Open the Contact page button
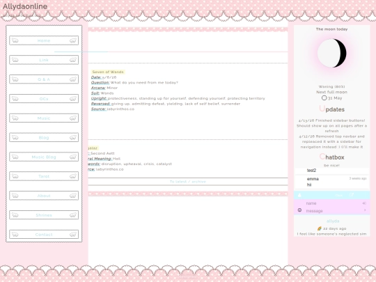 [x=44, y=235]
